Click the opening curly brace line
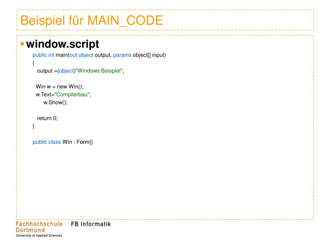The width and height of the screenshot is (330, 247). click(x=34, y=63)
